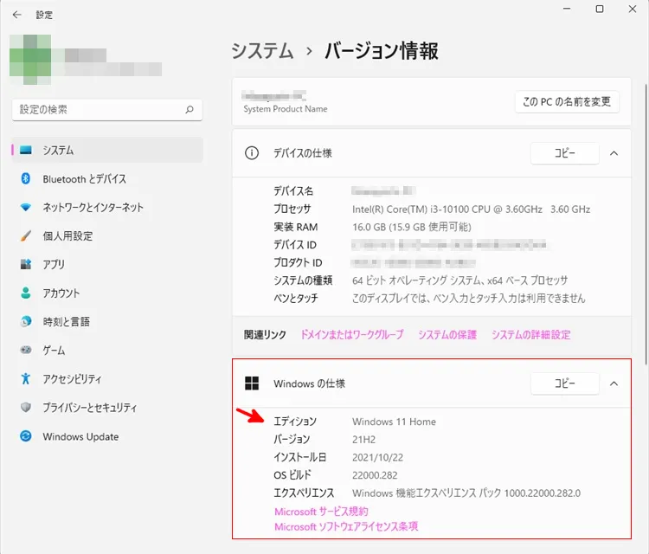Click the Windows 11 Home edition value
Screen dimensions: 649x554
tap(394, 422)
